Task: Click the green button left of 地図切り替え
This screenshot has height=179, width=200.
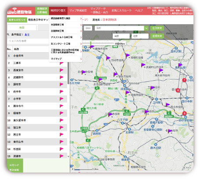Action: pos(42,11)
